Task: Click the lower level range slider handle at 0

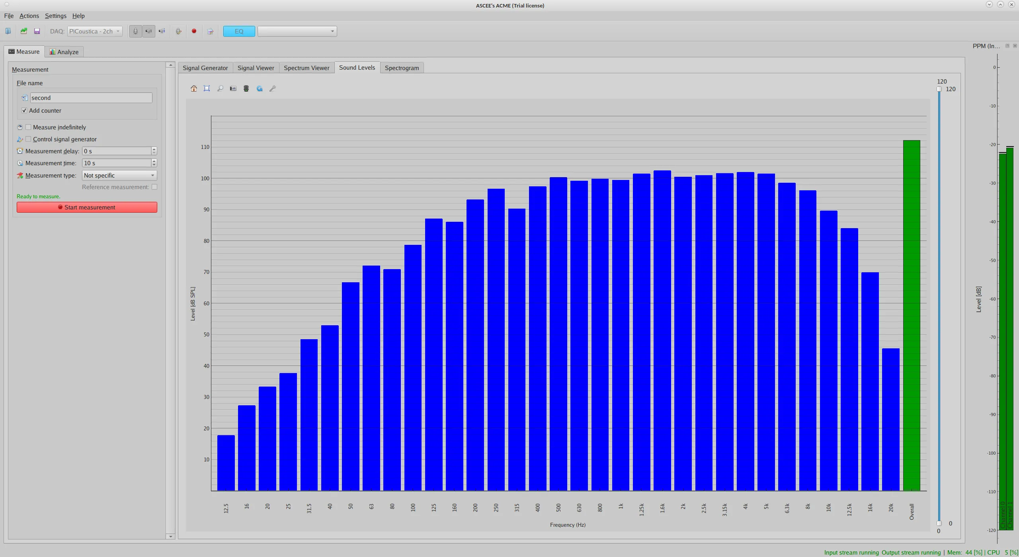Action: 939,523
